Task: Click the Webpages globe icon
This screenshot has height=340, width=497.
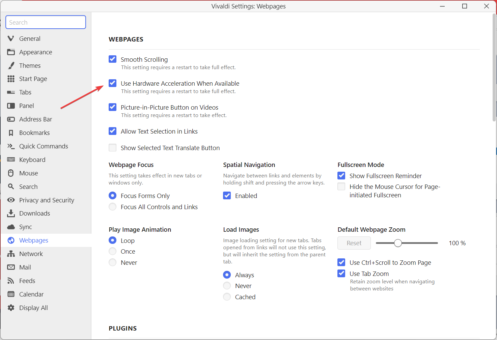Action: 11,240
